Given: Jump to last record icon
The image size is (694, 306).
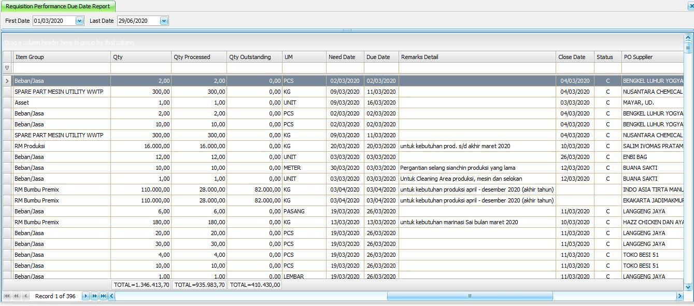Looking at the screenshot, I should (103, 296).
